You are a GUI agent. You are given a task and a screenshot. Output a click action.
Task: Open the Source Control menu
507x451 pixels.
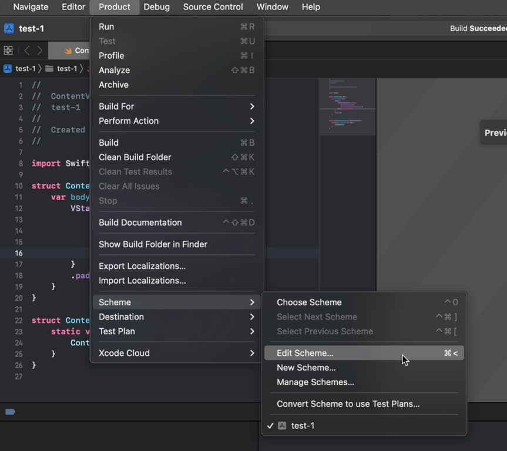point(213,7)
